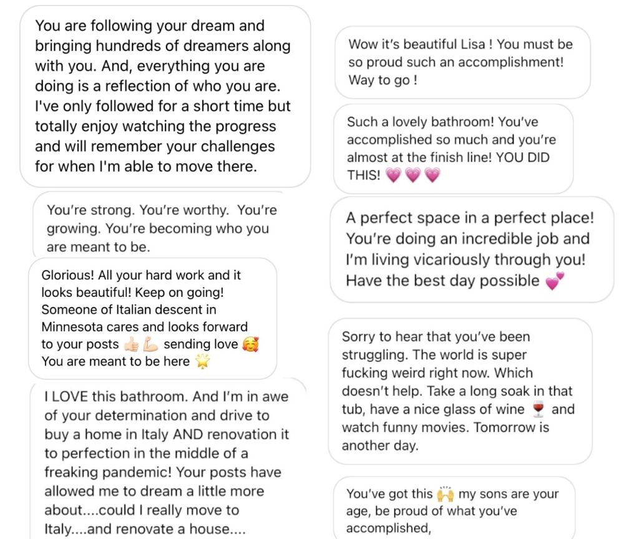Select the "Sorry to hear that you've been struggling" message
639x539 pixels.
click(x=459, y=391)
